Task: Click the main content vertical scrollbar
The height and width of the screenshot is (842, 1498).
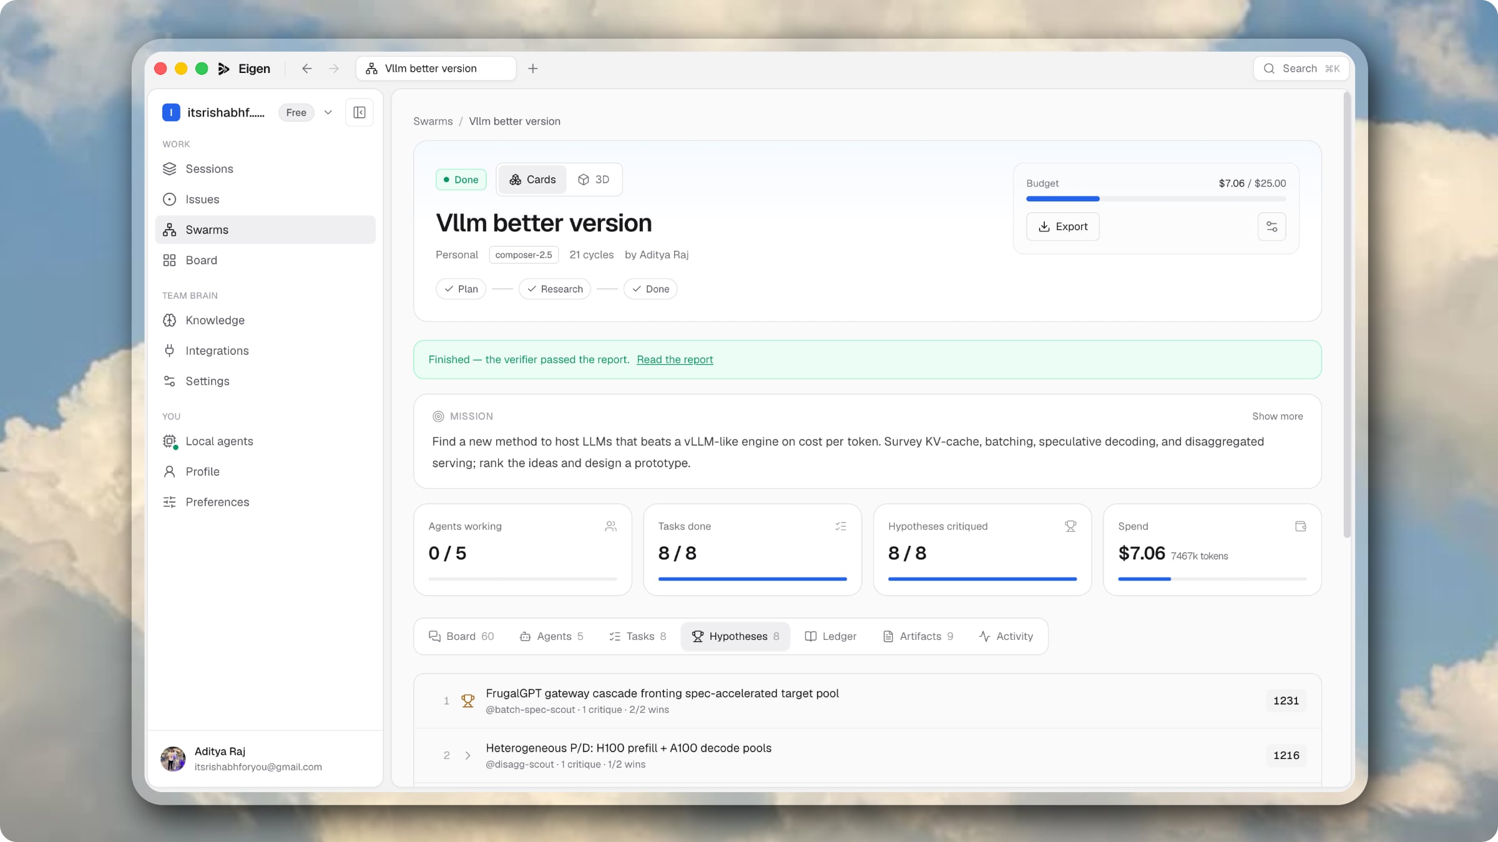Action: pyautogui.click(x=1347, y=315)
